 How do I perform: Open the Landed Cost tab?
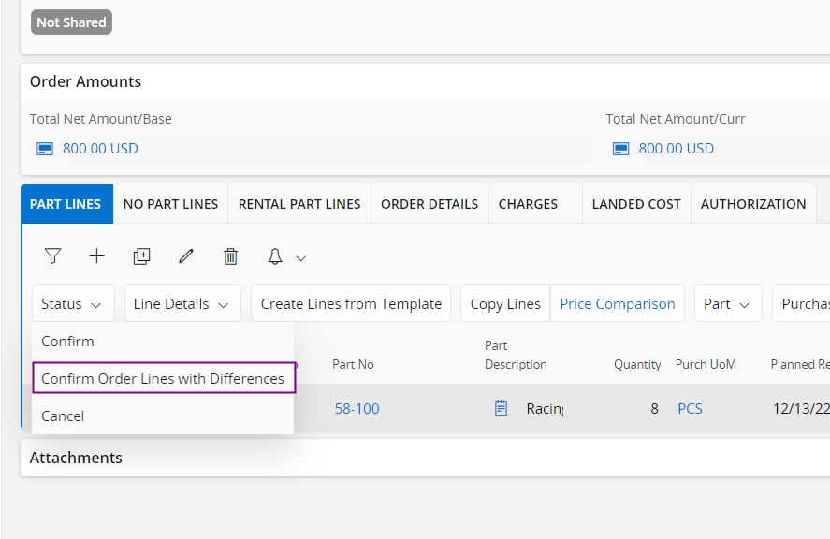(636, 204)
